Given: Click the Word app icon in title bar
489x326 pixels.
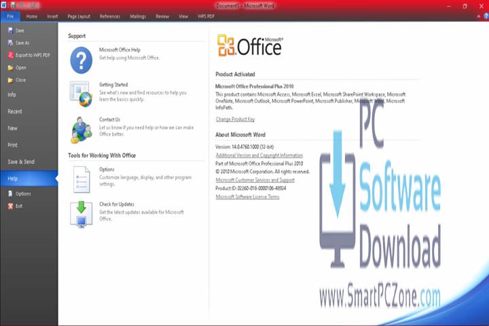Looking at the screenshot, I should pyautogui.click(x=4, y=5).
